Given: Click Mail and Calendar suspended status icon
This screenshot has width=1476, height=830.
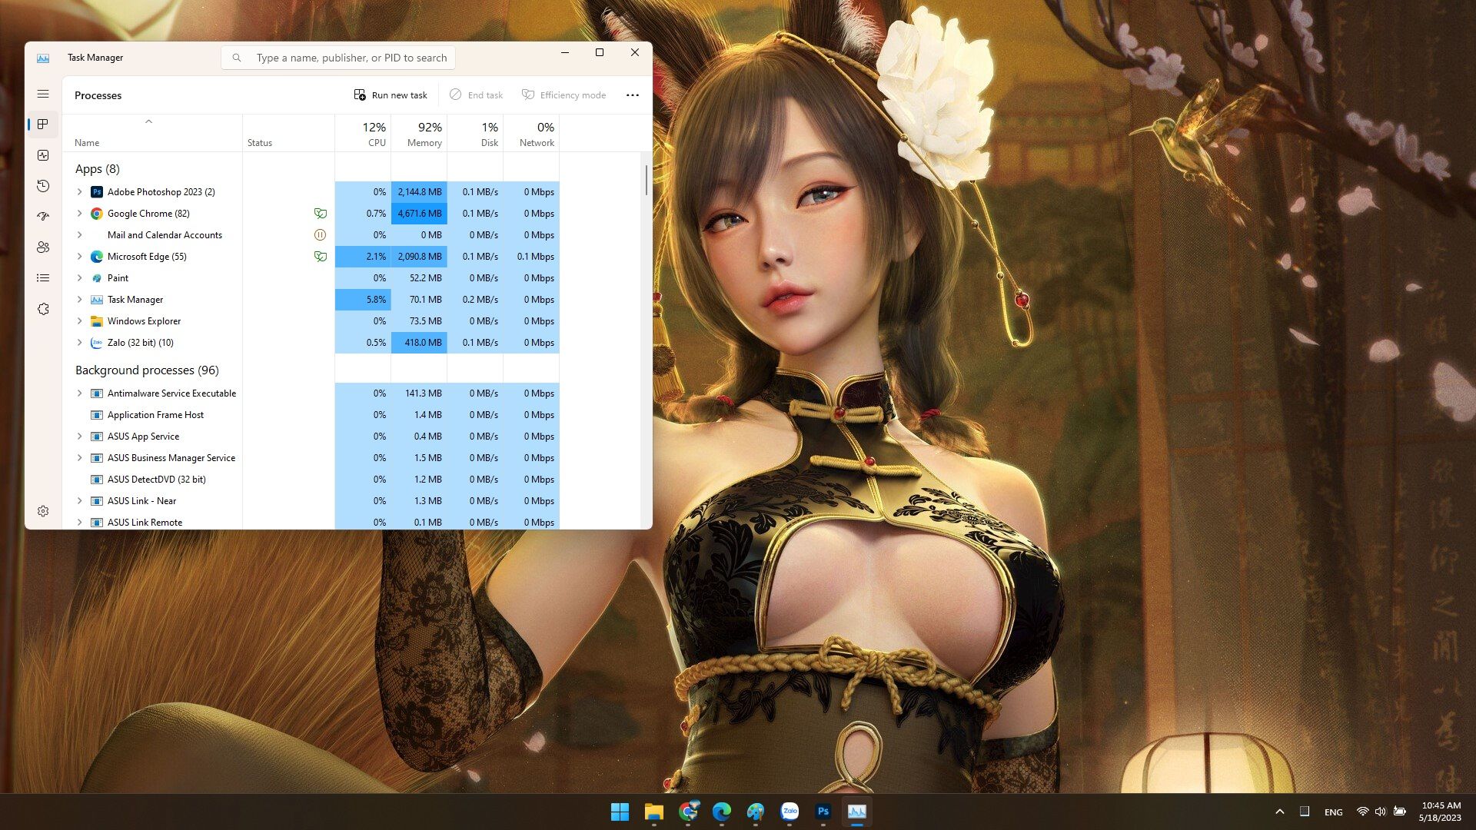Looking at the screenshot, I should [x=321, y=235].
